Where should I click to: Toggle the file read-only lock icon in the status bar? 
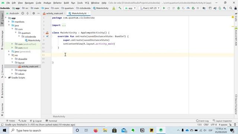[x=231, y=125]
